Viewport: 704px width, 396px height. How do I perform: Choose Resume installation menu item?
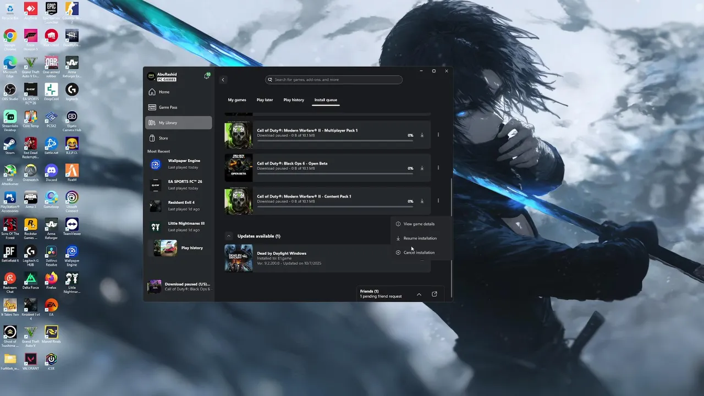[x=421, y=238]
